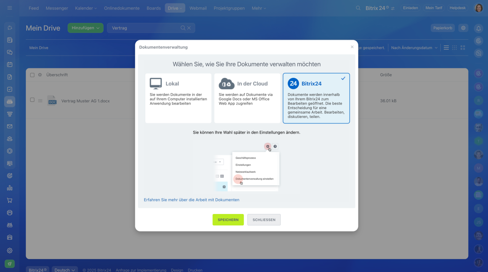Clear the Vertrag search with the X icon
This screenshot has width=488, height=272.
189,28
